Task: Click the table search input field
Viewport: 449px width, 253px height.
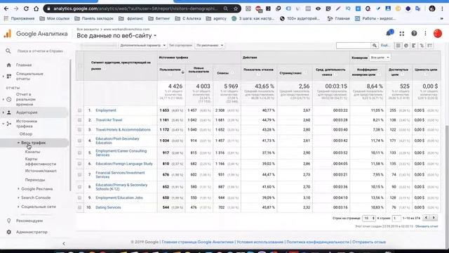Action: [x=354, y=45]
